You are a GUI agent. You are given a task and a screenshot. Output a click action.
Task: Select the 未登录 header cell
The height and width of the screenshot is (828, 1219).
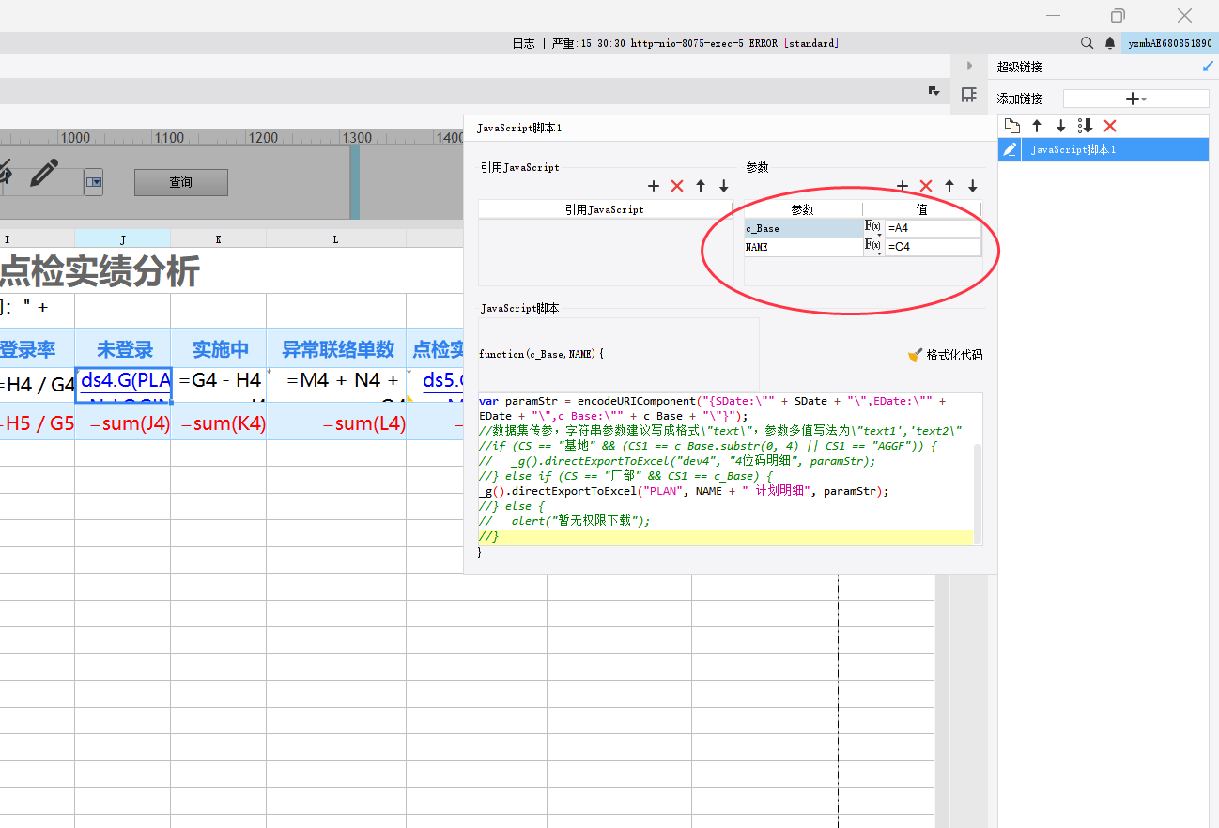point(123,349)
